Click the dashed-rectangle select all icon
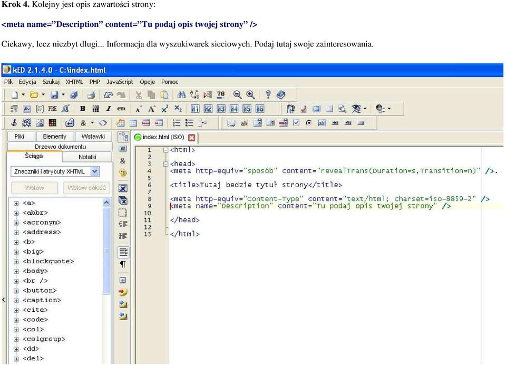The width and height of the screenshot is (506, 365). click(x=123, y=213)
